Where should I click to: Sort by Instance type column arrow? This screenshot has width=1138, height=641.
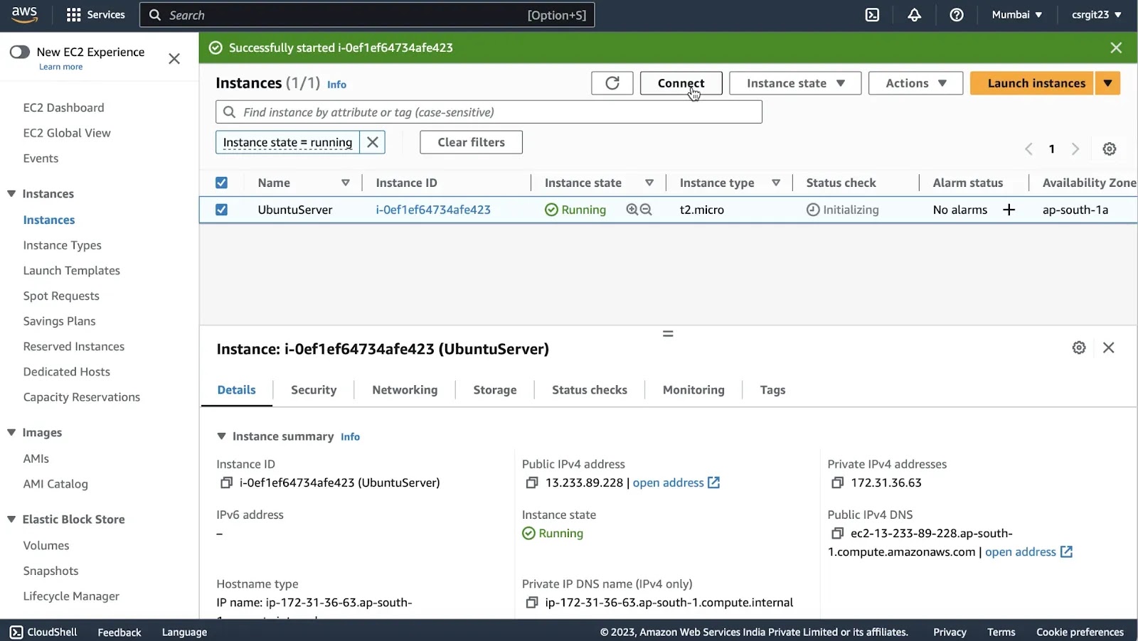[x=776, y=183]
